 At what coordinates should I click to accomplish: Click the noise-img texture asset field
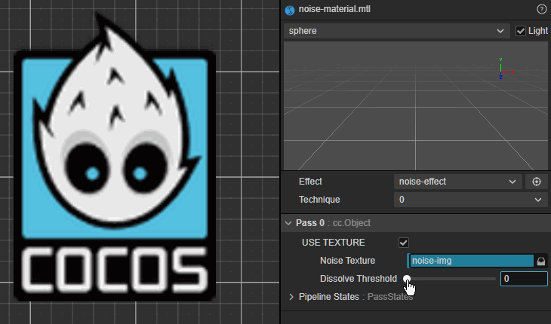click(x=471, y=261)
